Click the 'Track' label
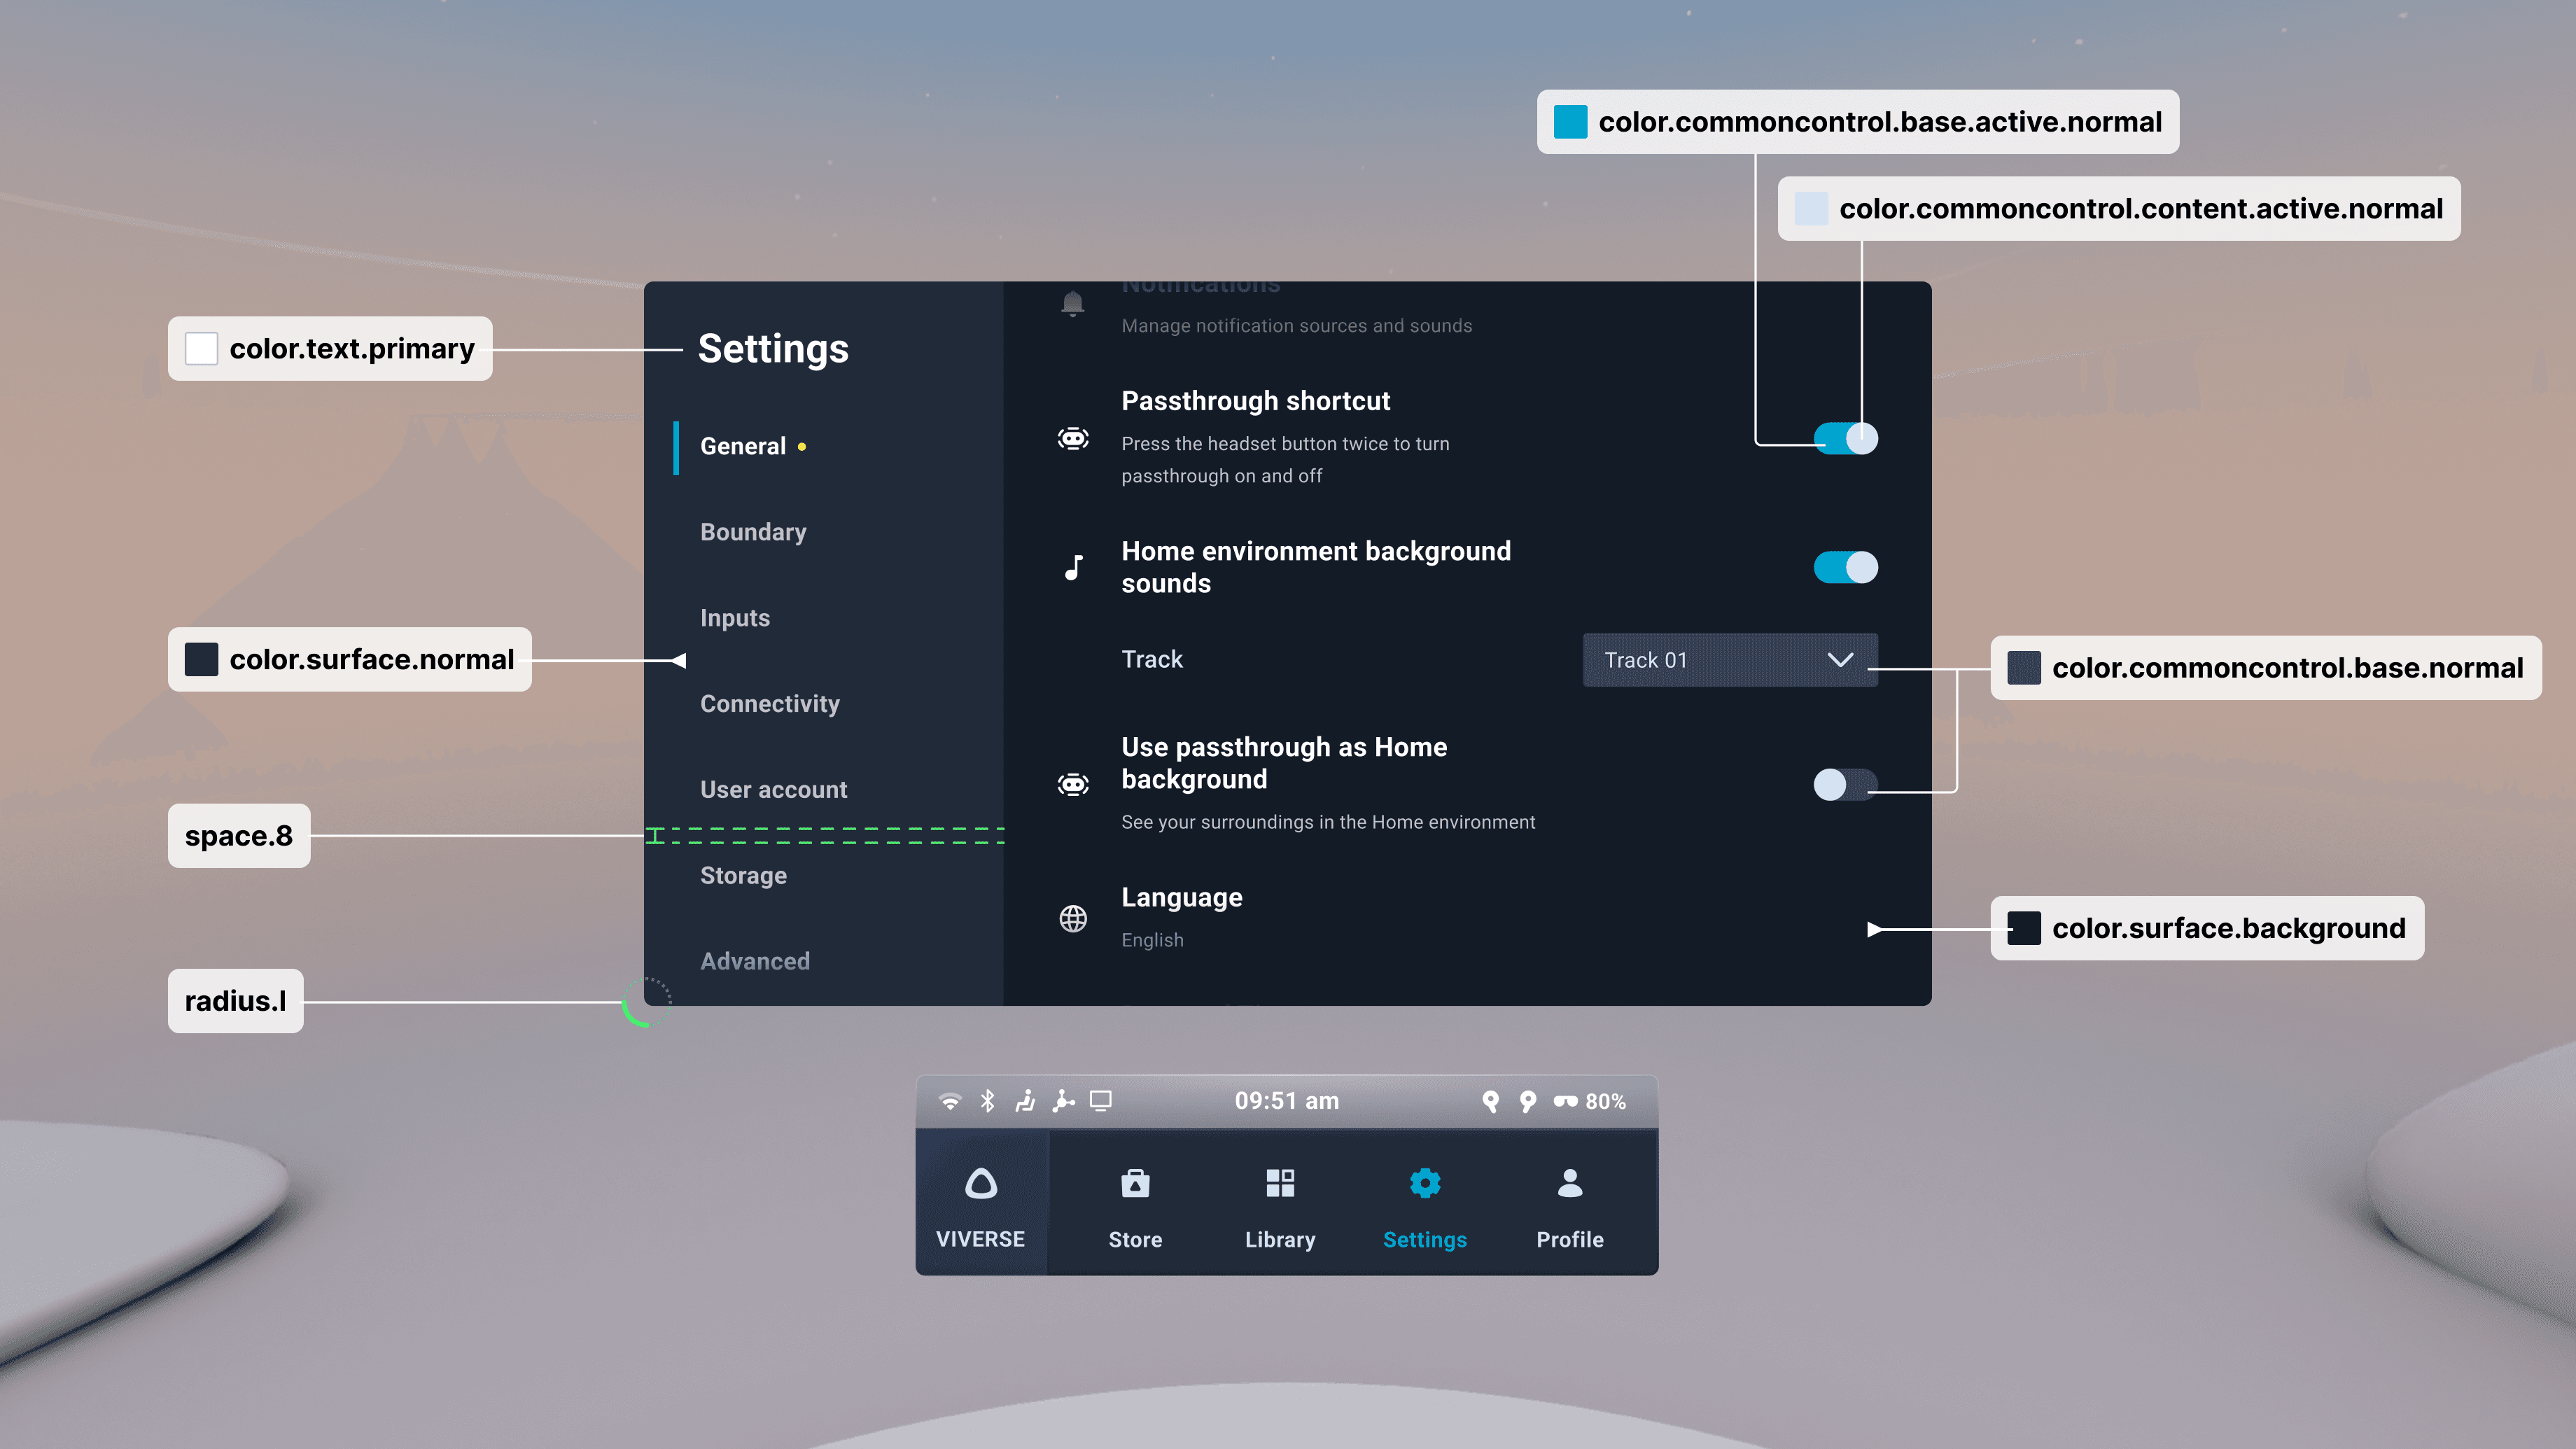The width and height of the screenshot is (2576, 1449). (x=1152, y=659)
